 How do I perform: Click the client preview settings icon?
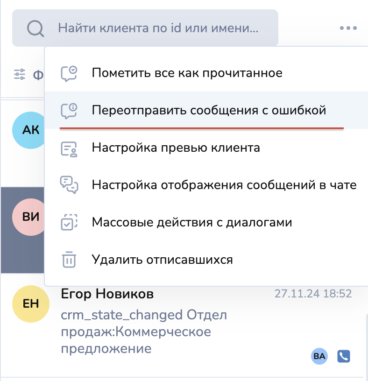click(69, 148)
